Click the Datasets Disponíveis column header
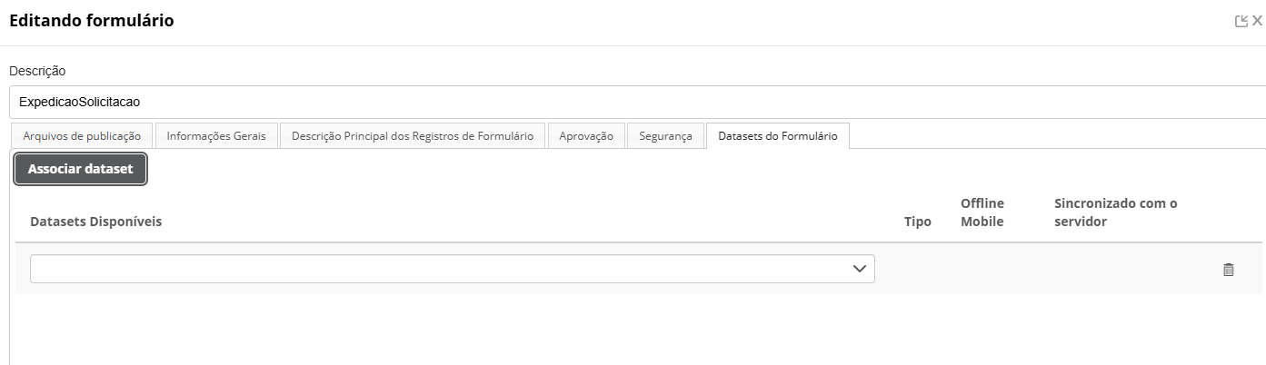1266x365 pixels. pos(96,222)
